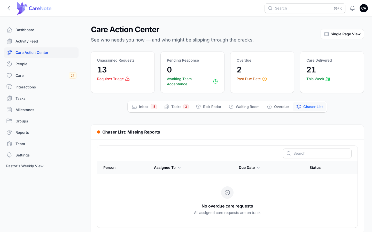
Task: Open the CA user avatar menu
Action: (x=364, y=8)
